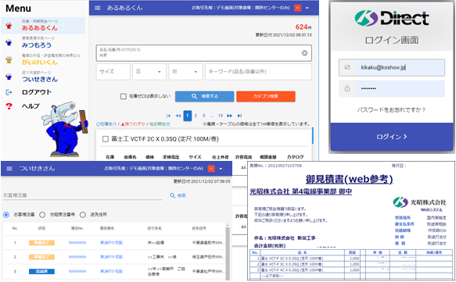Click the カタログ column header
Screen dimensions: 456x282
point(295,157)
